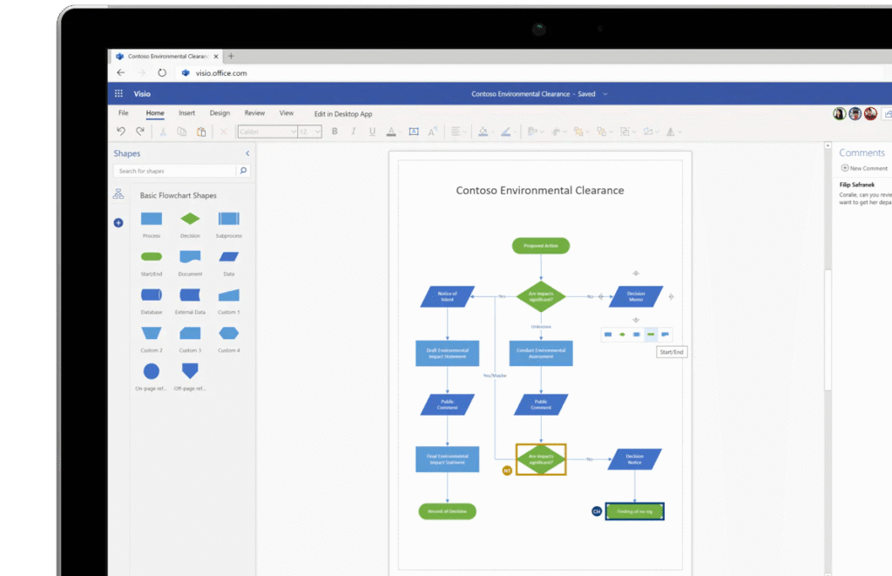This screenshot has height=576, width=892.
Task: Cut selection with scissors icon
Action: (x=163, y=132)
